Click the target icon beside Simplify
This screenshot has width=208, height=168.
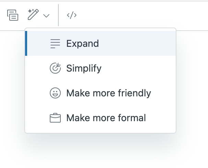[55, 68]
